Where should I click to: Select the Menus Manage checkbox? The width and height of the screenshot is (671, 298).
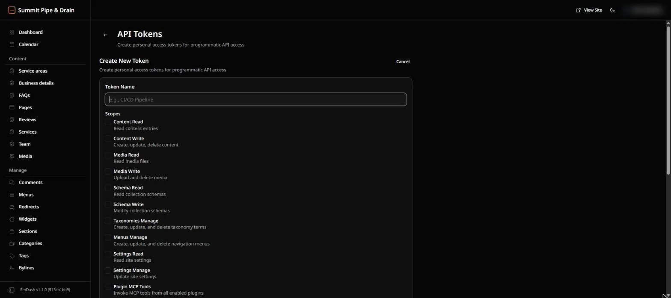click(108, 237)
